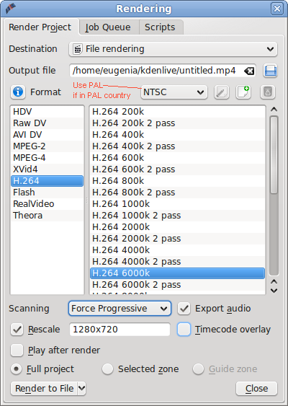The width and height of the screenshot is (288, 406).
Task: Select the H.264 6000k profile
Action: click(x=177, y=273)
